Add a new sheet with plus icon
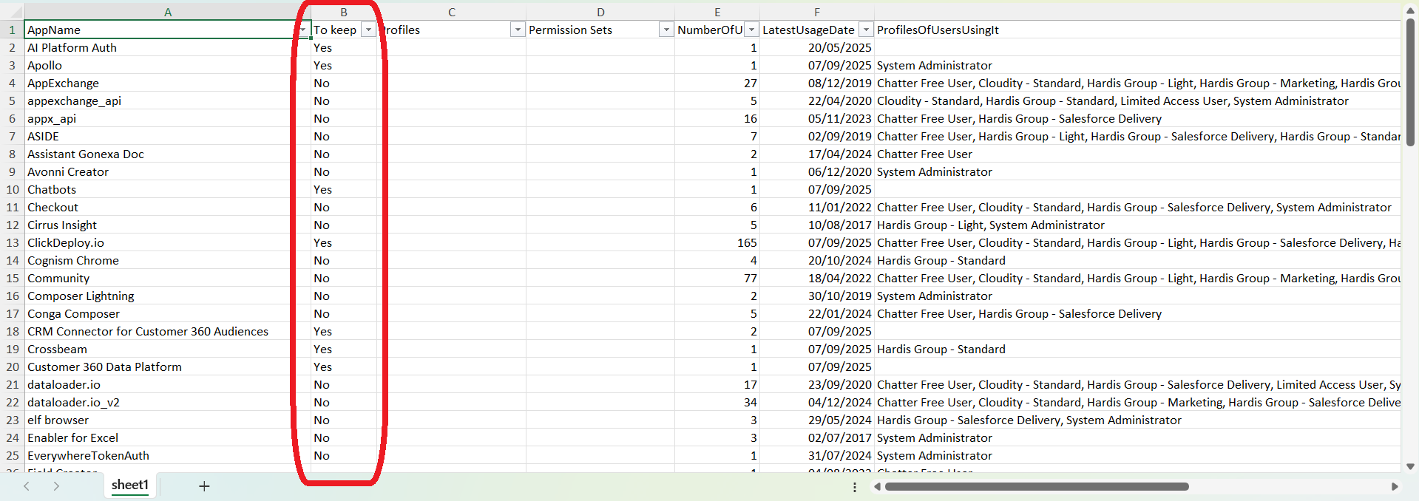Screen dimensions: 1419x501 point(204,486)
